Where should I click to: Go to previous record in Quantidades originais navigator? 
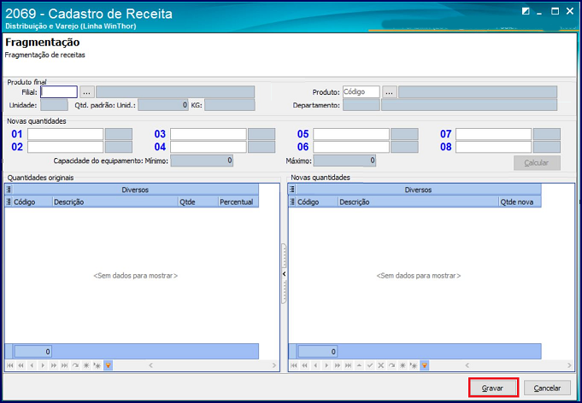click(32, 365)
